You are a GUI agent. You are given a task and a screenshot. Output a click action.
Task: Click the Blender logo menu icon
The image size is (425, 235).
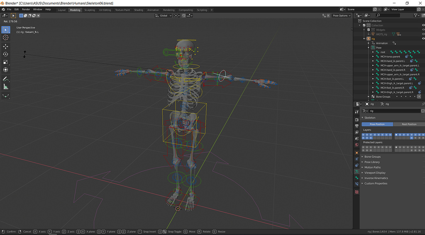3,10
